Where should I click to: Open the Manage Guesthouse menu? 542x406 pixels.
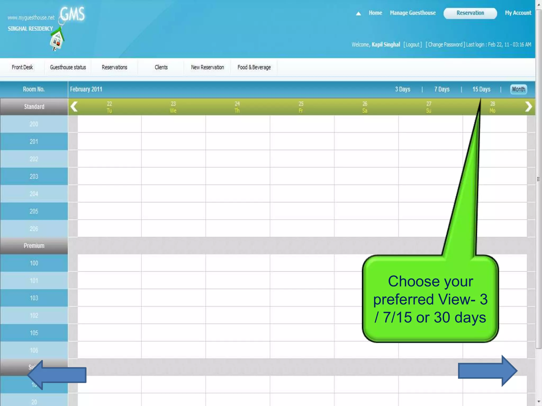pyautogui.click(x=413, y=13)
